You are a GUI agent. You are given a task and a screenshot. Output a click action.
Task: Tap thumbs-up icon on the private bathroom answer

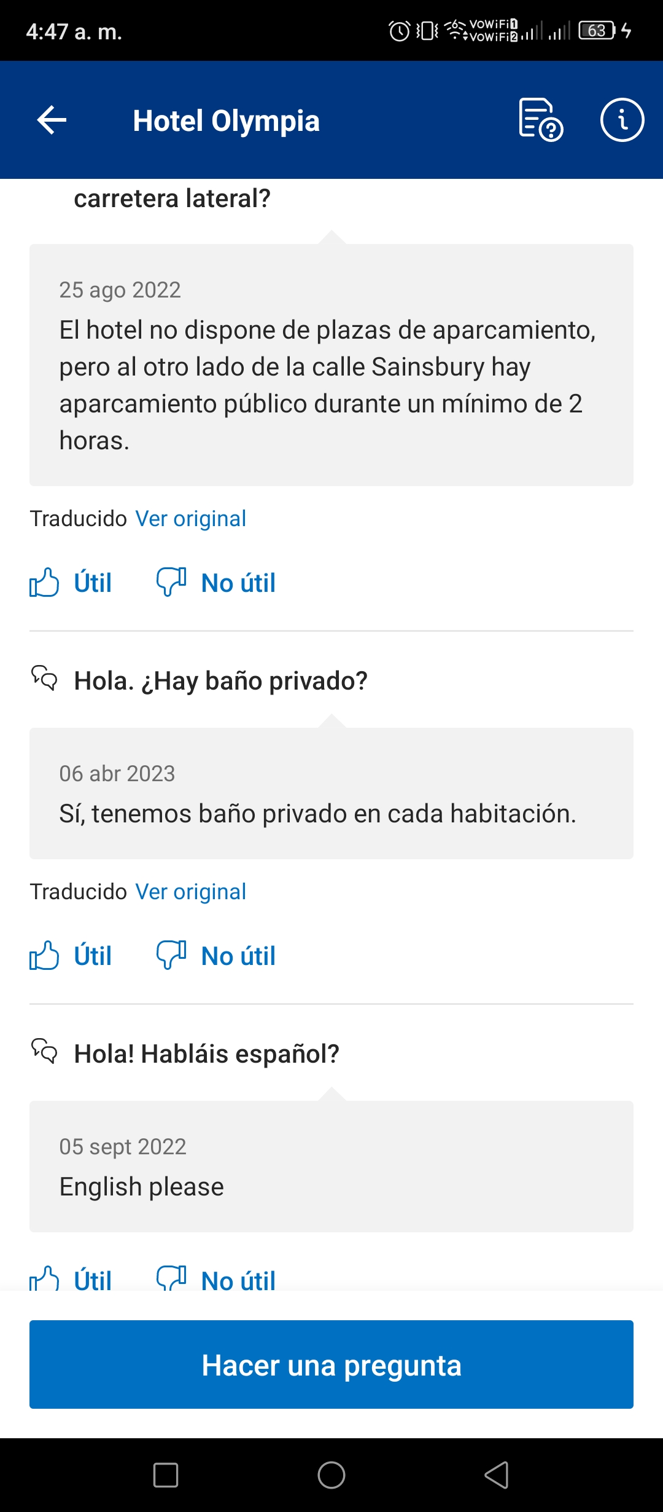point(44,955)
